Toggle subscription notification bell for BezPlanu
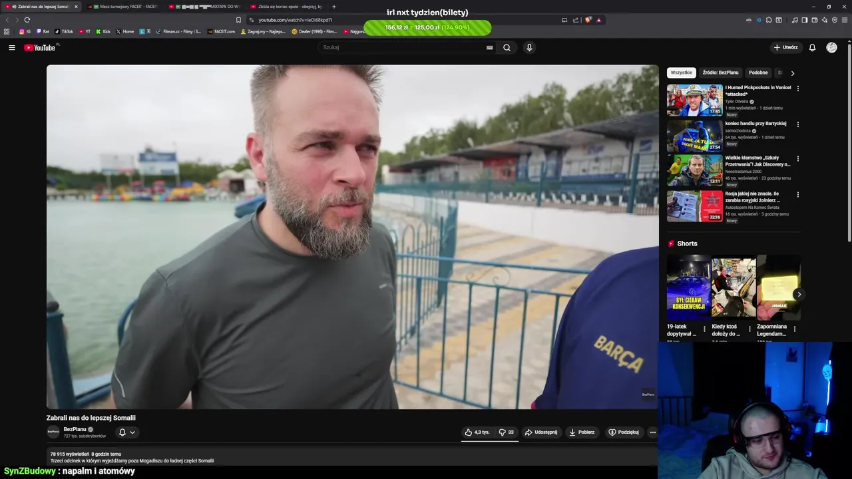The image size is (852, 479). (x=126, y=432)
